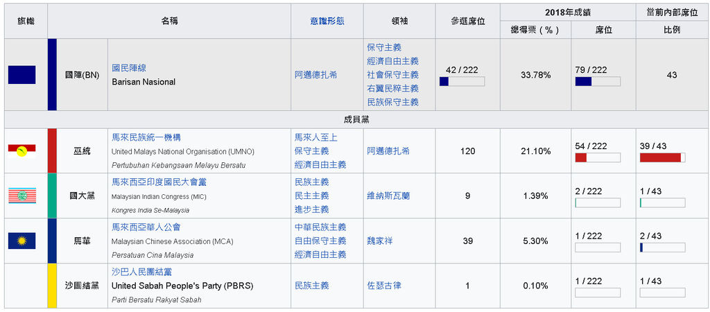Click the green MIC party color bar
This screenshot has width=710, height=312.
[x=52, y=196]
